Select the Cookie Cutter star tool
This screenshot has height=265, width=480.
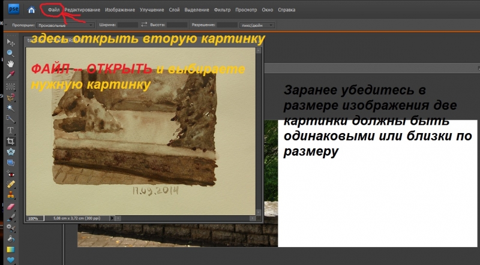[x=10, y=151]
